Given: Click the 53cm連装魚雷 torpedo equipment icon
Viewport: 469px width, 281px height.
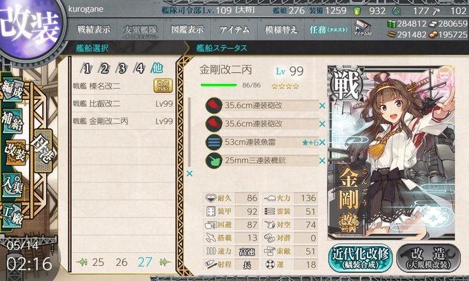Looking at the screenshot, I should 214,142.
